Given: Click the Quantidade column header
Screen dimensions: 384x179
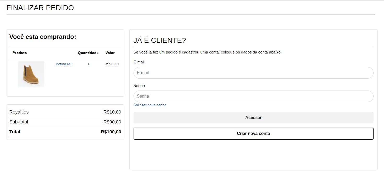Looking at the screenshot, I should pos(88,53).
